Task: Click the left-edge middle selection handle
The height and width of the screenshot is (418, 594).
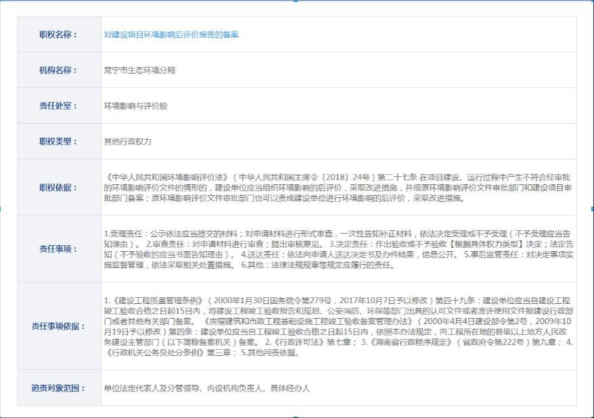Action: 1,209
